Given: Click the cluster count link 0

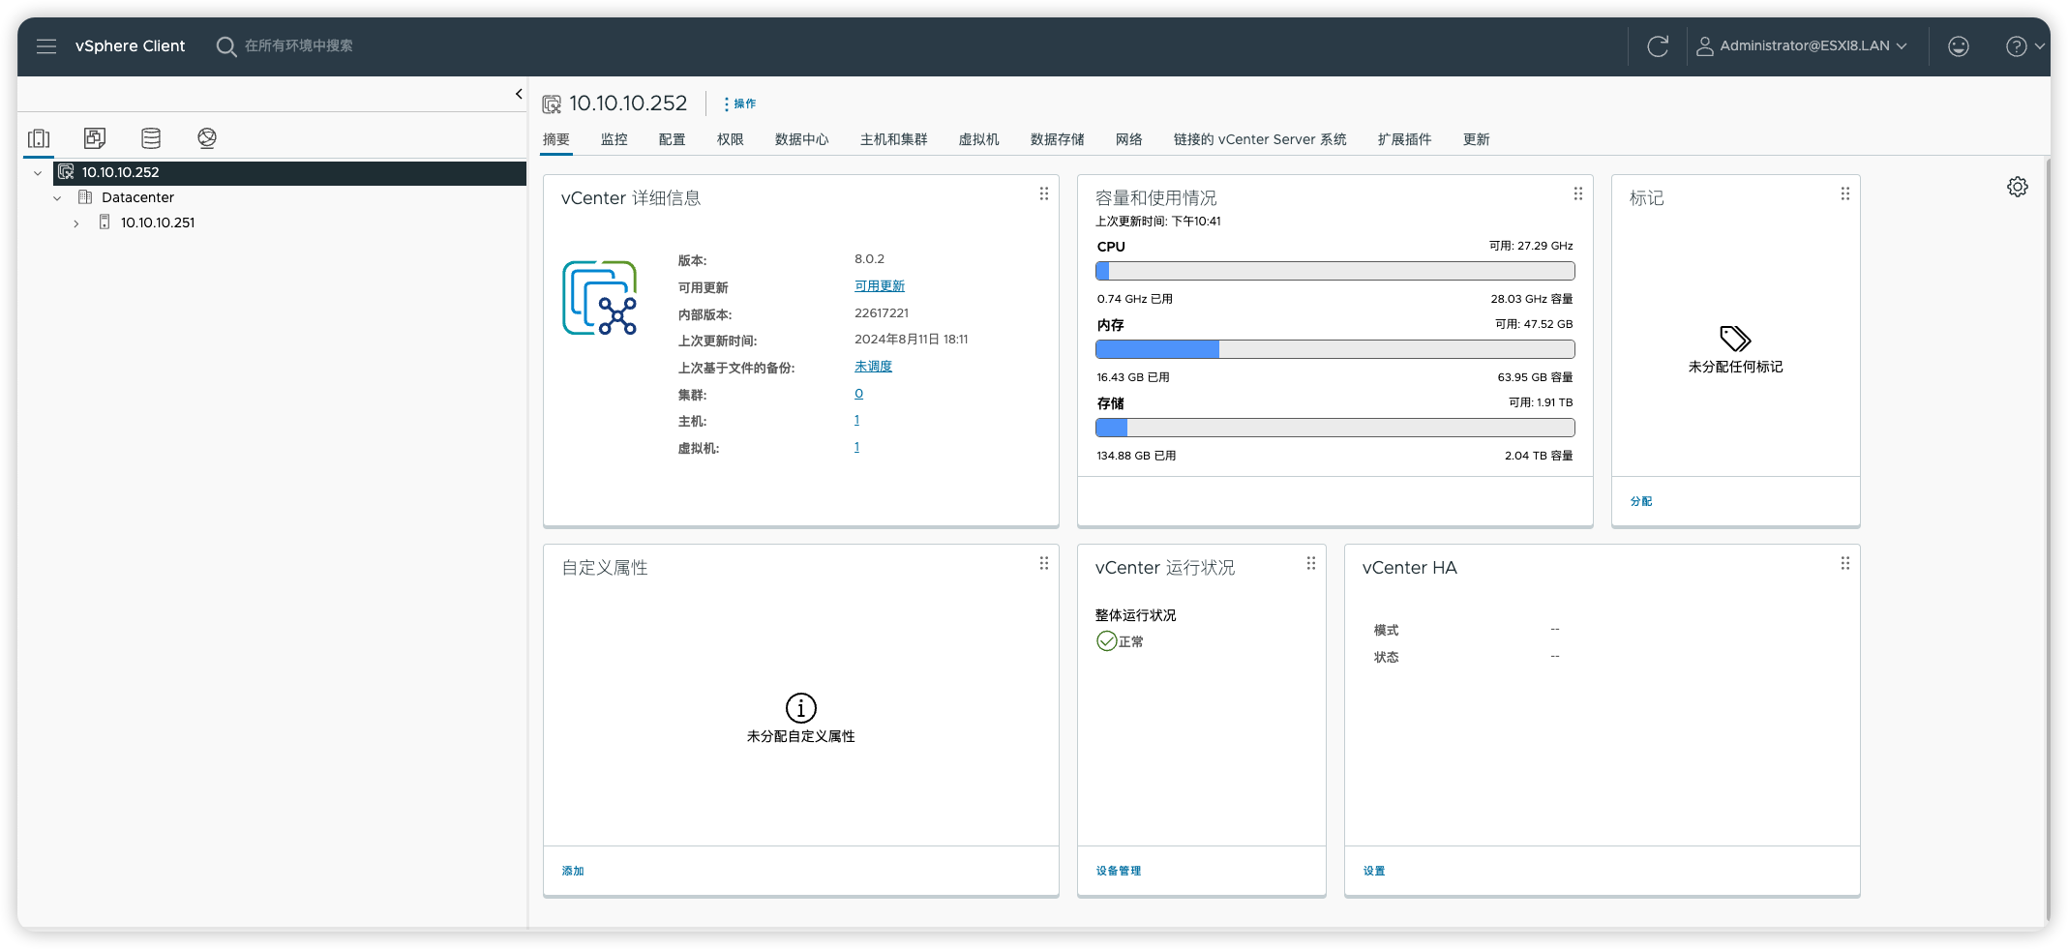Looking at the screenshot, I should (x=858, y=394).
